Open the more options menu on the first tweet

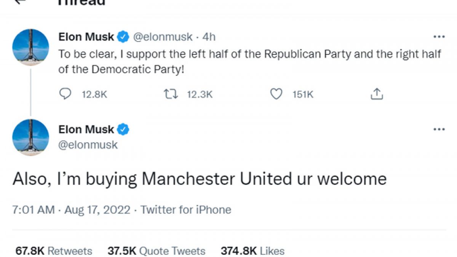pos(440,37)
